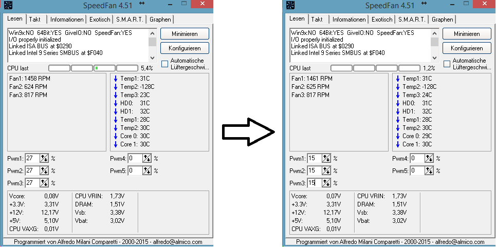496x247 pixels.
Task: Open Exotisch tab in left window
Action: coord(100,20)
